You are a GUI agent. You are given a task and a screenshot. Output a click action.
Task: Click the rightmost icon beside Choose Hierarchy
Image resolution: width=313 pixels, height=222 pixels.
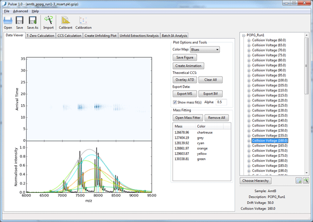point(306,180)
